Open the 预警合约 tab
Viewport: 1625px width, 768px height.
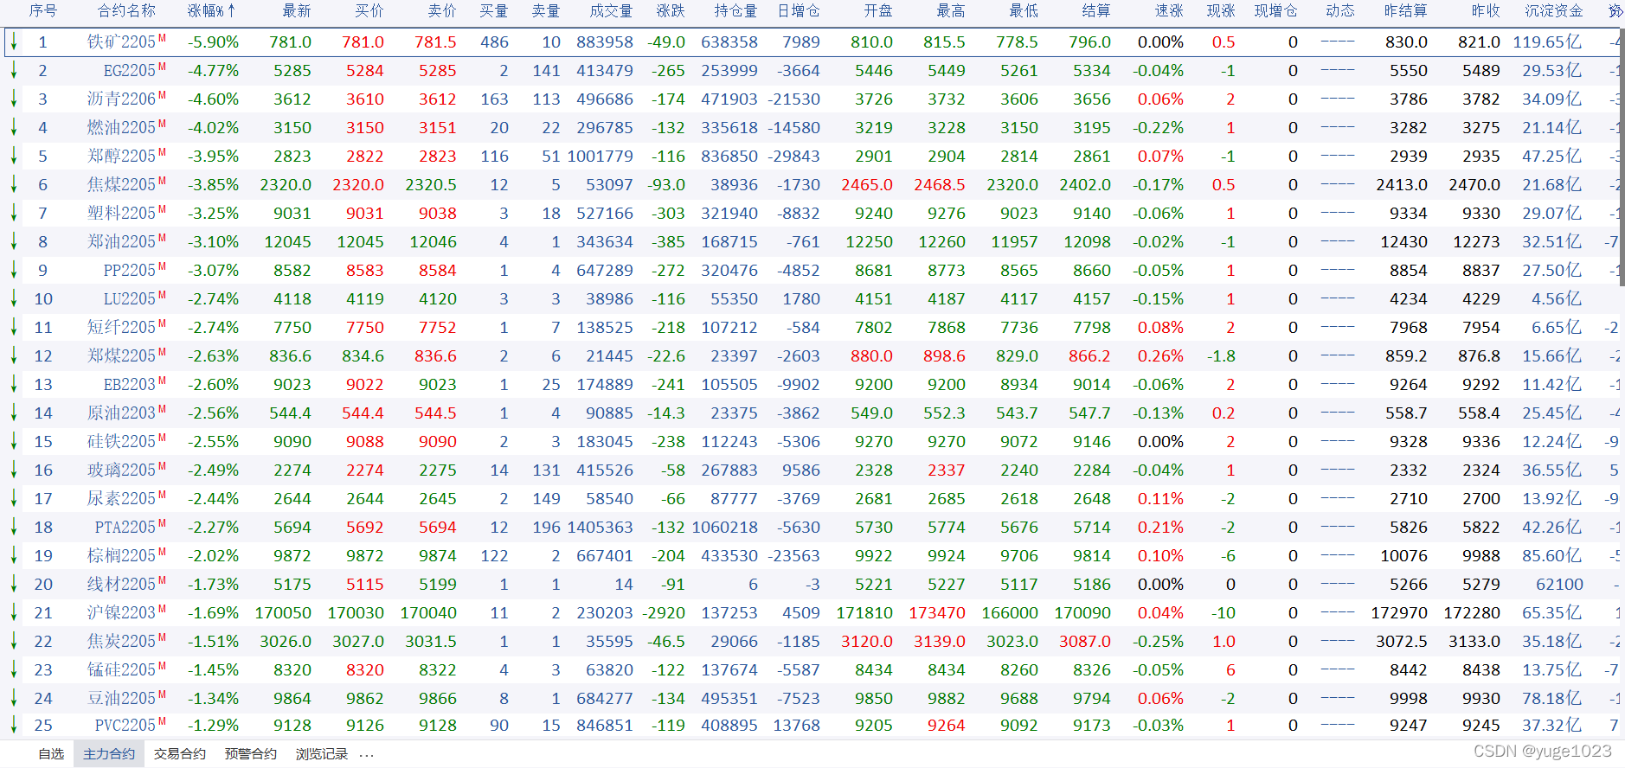pos(251,754)
